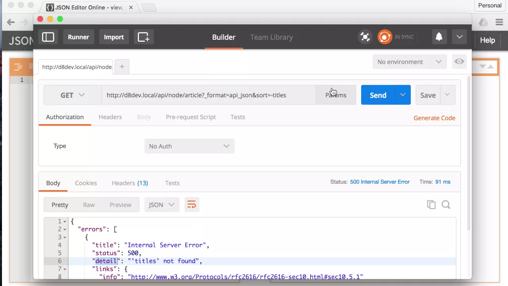The image size is (508, 286).
Task: Collapse the "links" object on line 7
Action: pyautogui.click(x=65, y=269)
